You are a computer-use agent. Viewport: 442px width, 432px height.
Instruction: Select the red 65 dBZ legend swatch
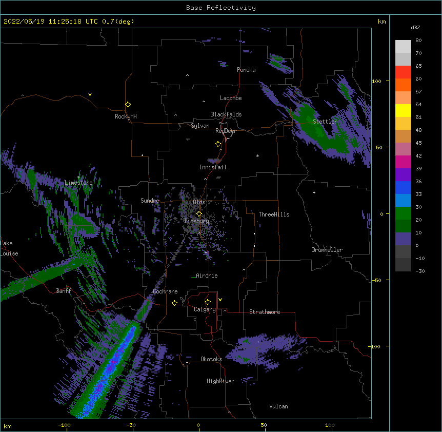point(403,72)
